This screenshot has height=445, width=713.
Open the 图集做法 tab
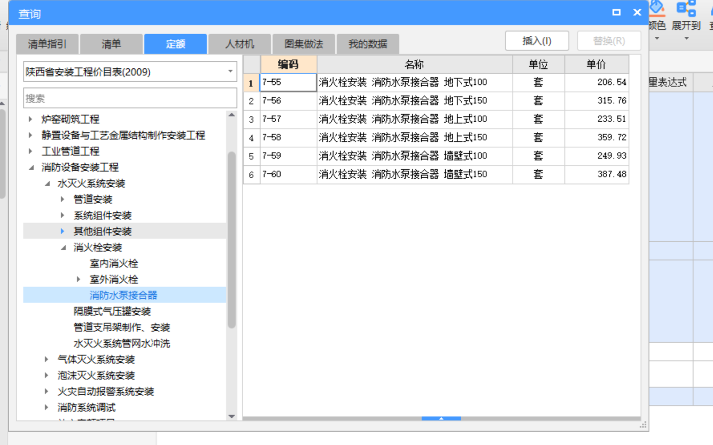click(x=304, y=44)
